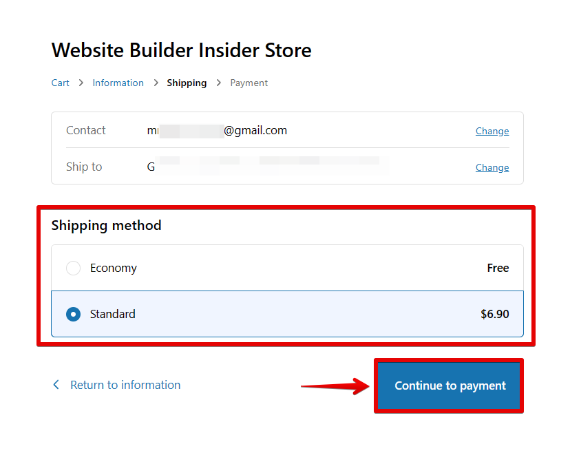The height and width of the screenshot is (464, 570).
Task: Click the Free price for Economy shipping
Action: [498, 268]
